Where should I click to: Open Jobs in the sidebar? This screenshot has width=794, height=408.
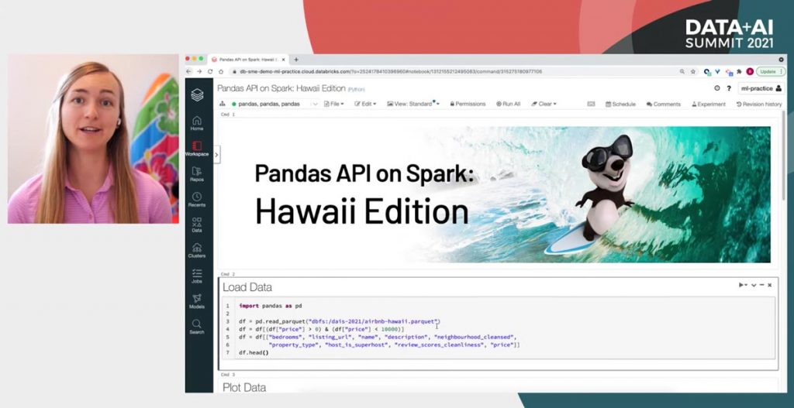[x=197, y=276]
